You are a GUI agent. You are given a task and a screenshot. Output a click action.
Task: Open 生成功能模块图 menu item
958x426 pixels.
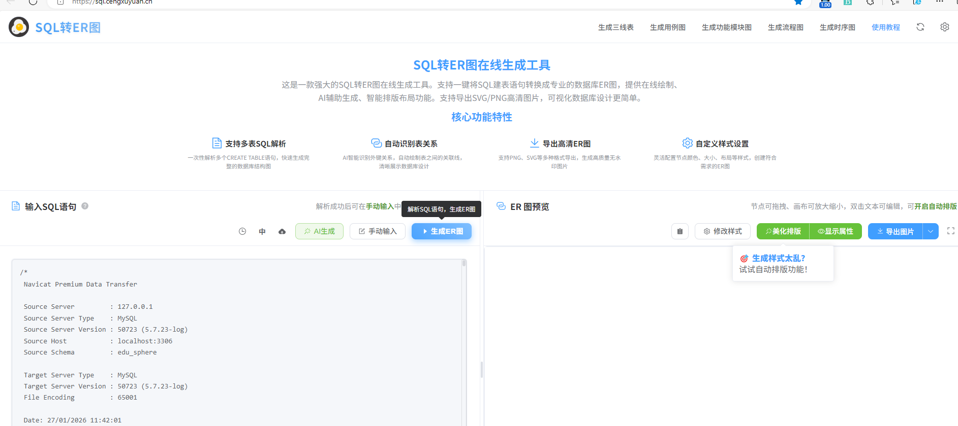pos(726,27)
